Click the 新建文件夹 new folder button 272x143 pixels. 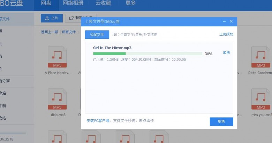point(81,18)
